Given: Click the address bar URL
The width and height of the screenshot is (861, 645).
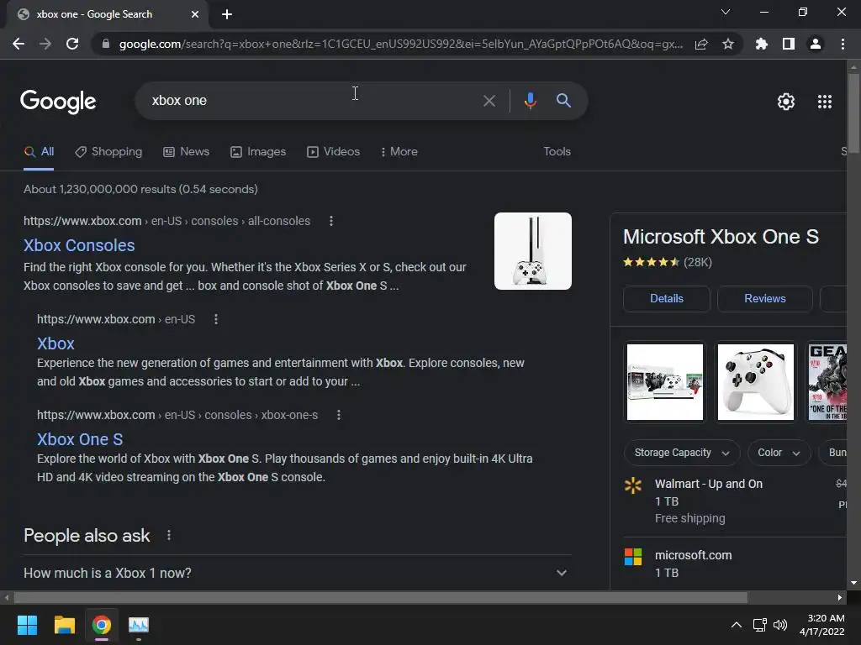Looking at the screenshot, I should [x=401, y=44].
